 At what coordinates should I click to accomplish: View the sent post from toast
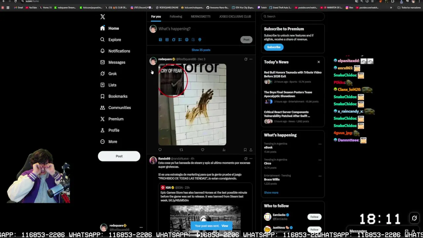click(225, 226)
